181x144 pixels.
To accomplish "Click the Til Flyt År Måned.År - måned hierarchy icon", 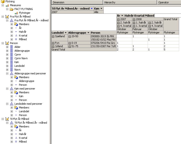I will click(x=11, y=123).
